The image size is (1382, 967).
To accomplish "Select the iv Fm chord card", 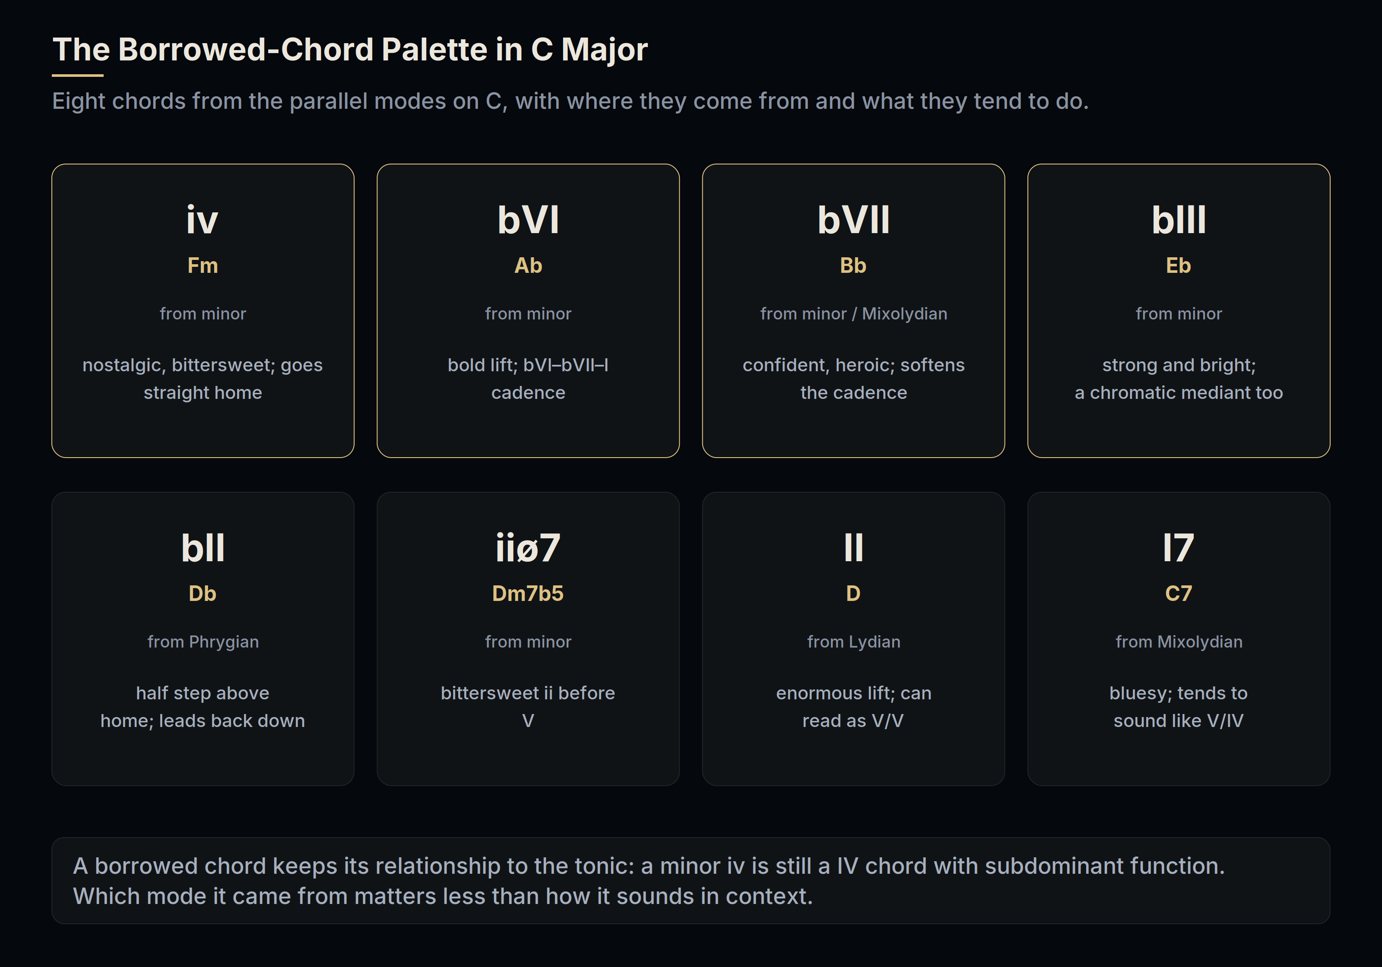I will point(203,310).
